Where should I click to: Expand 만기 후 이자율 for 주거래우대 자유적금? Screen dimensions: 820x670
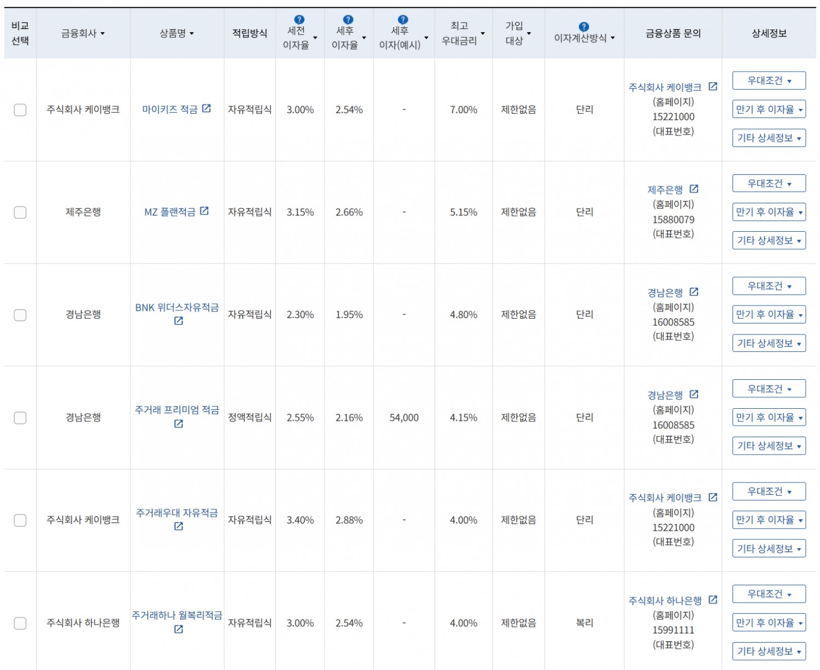click(x=769, y=520)
